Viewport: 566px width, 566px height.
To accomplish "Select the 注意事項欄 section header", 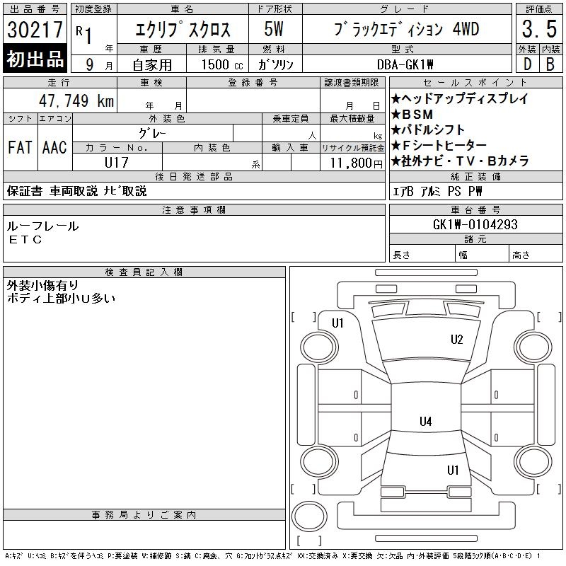I will point(194,209).
